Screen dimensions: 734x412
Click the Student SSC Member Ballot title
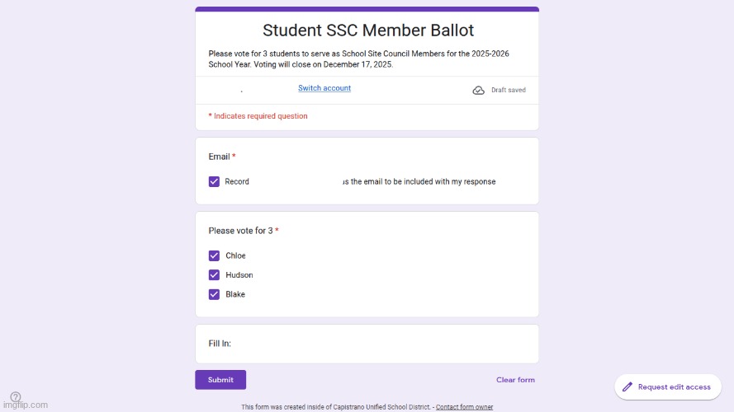(367, 30)
